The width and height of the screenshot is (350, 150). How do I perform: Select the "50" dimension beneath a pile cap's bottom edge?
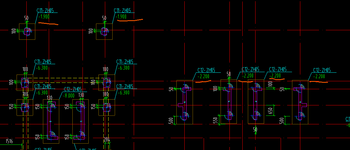point(255,129)
